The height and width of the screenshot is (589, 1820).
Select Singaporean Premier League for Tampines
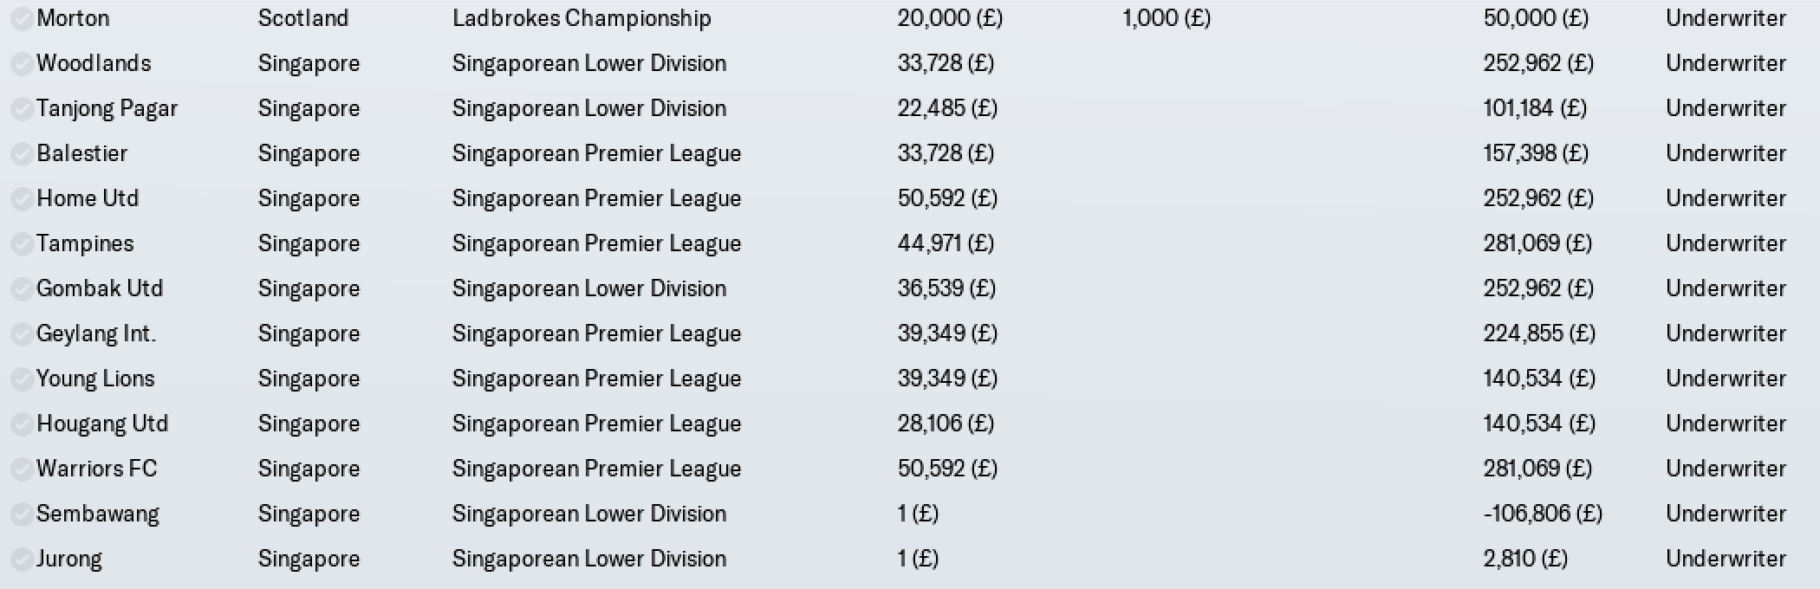tap(596, 243)
